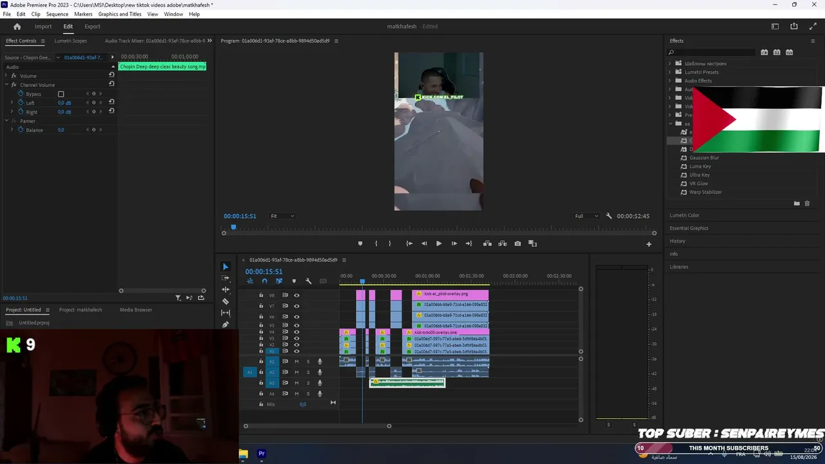This screenshot has height=464, width=825.
Task: Hide video track V6 with eye icon
Action: click(x=296, y=316)
